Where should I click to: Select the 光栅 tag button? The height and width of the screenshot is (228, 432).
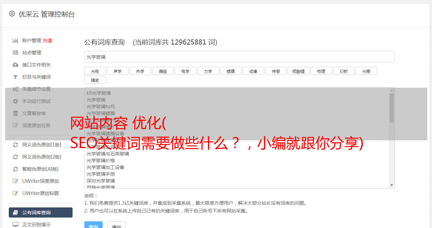(366, 71)
